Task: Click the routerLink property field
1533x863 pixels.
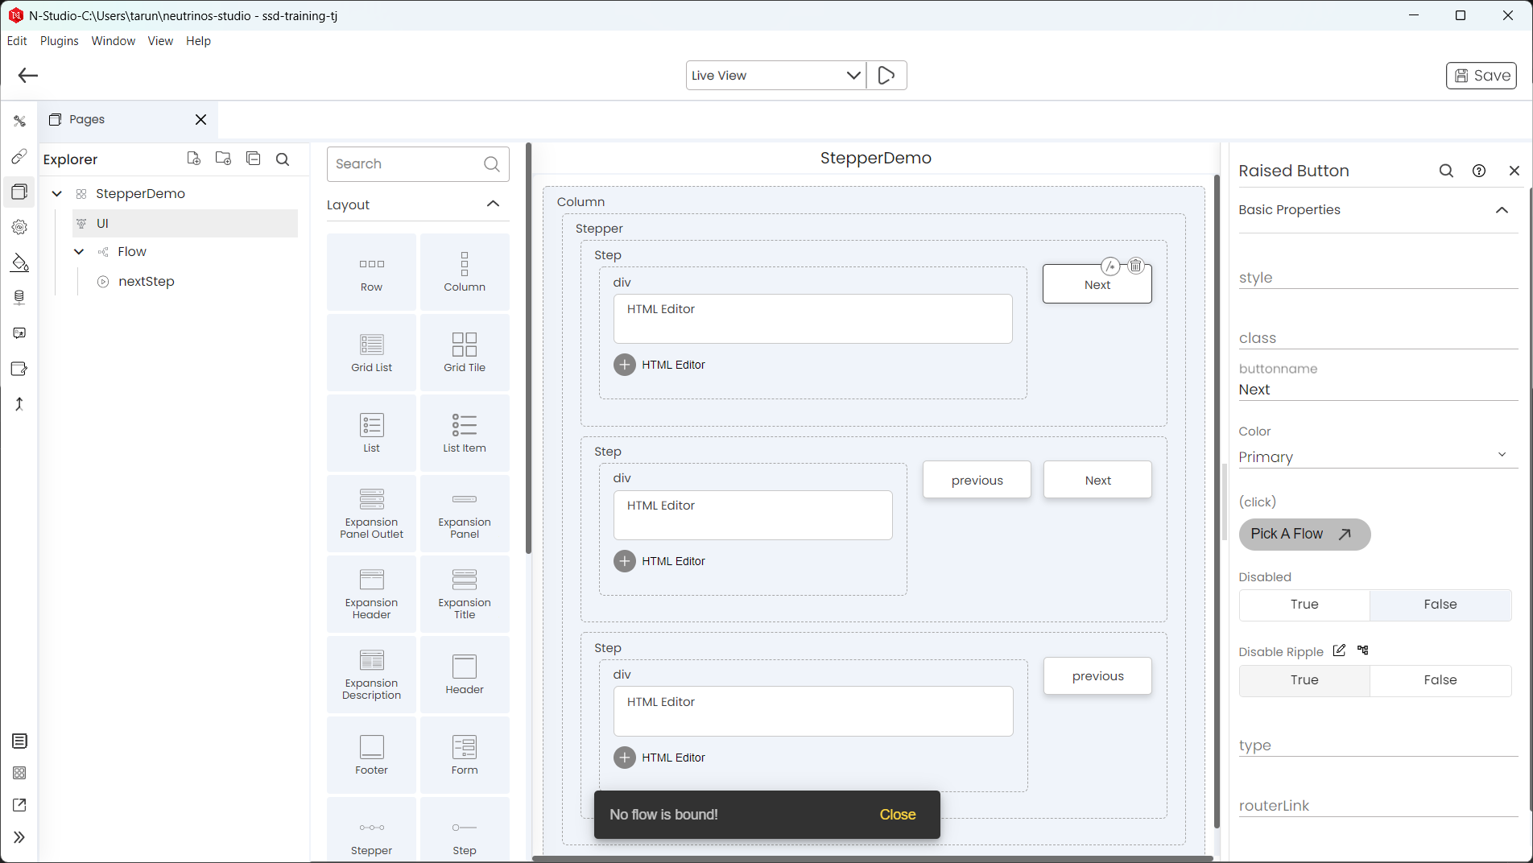Action: point(1378,805)
